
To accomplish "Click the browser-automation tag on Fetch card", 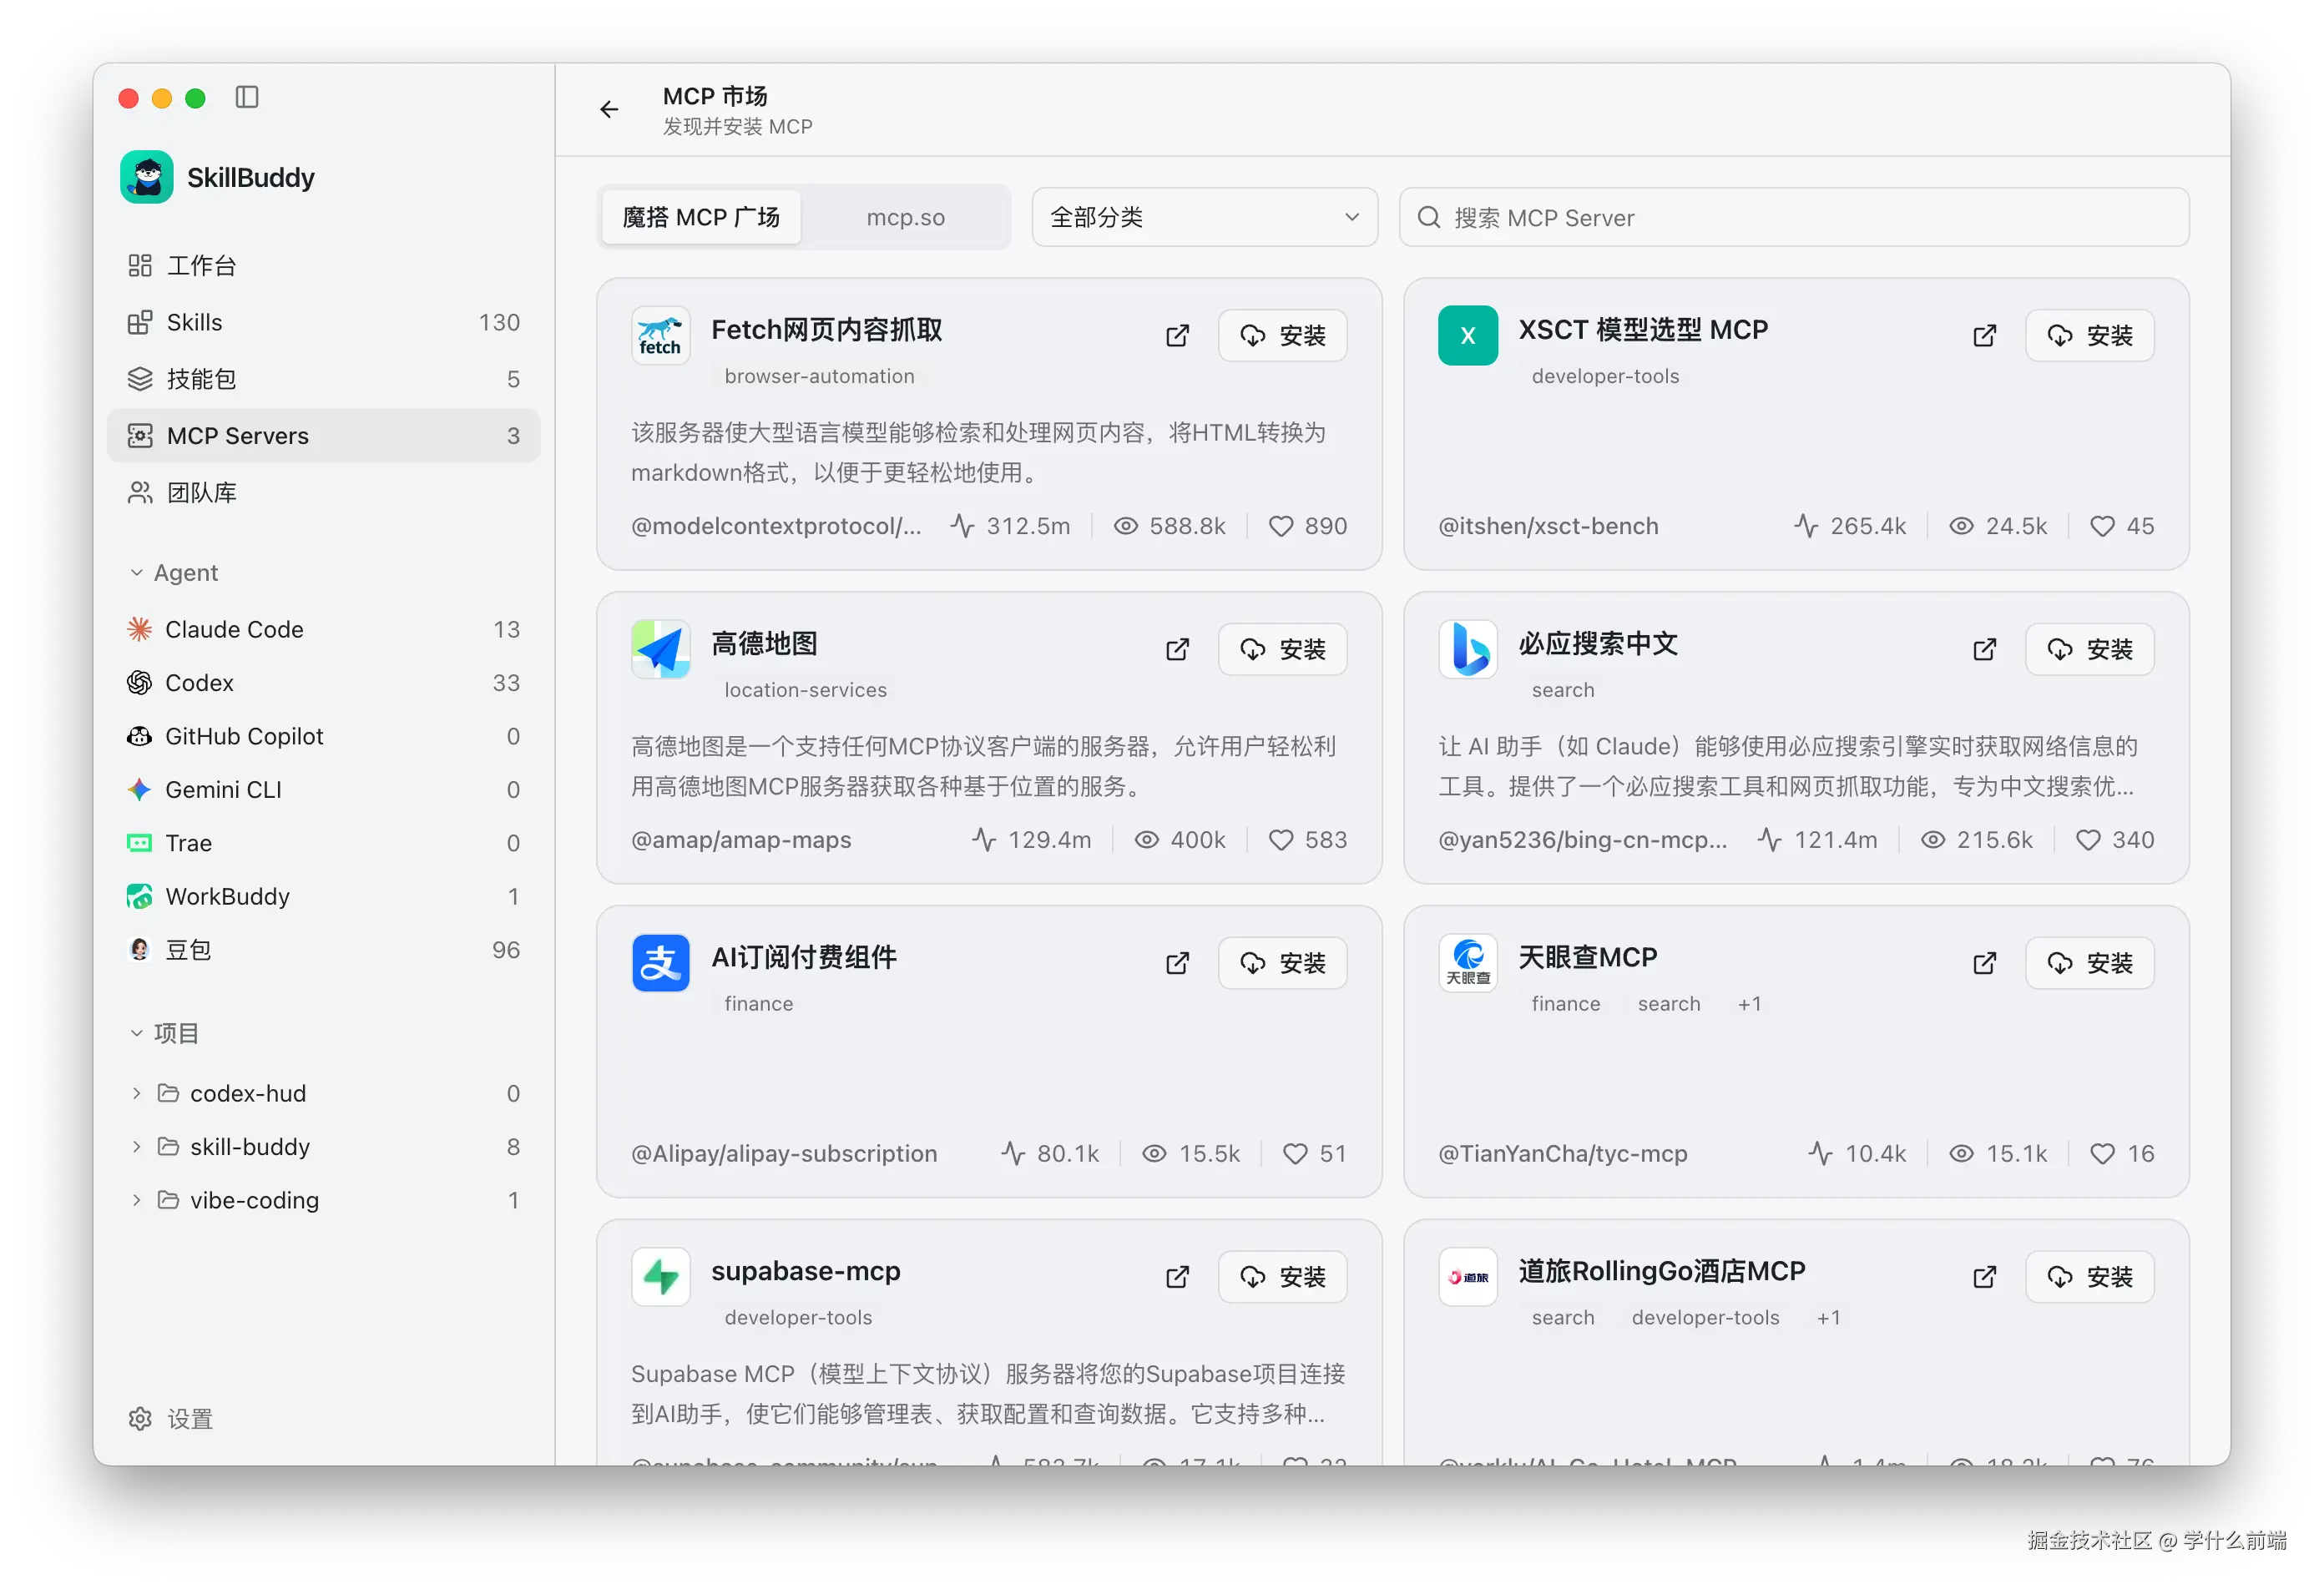I will 819,376.
